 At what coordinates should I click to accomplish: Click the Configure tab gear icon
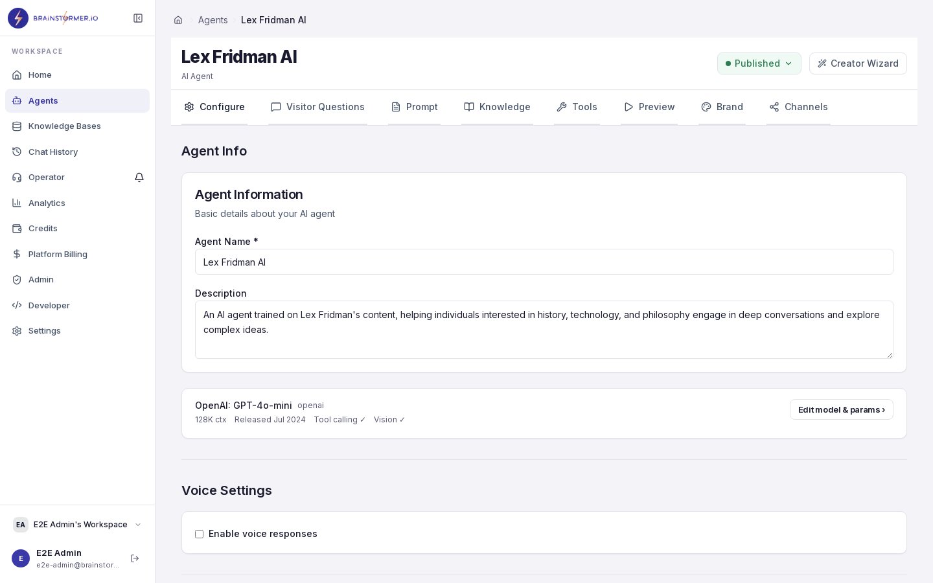(x=189, y=107)
